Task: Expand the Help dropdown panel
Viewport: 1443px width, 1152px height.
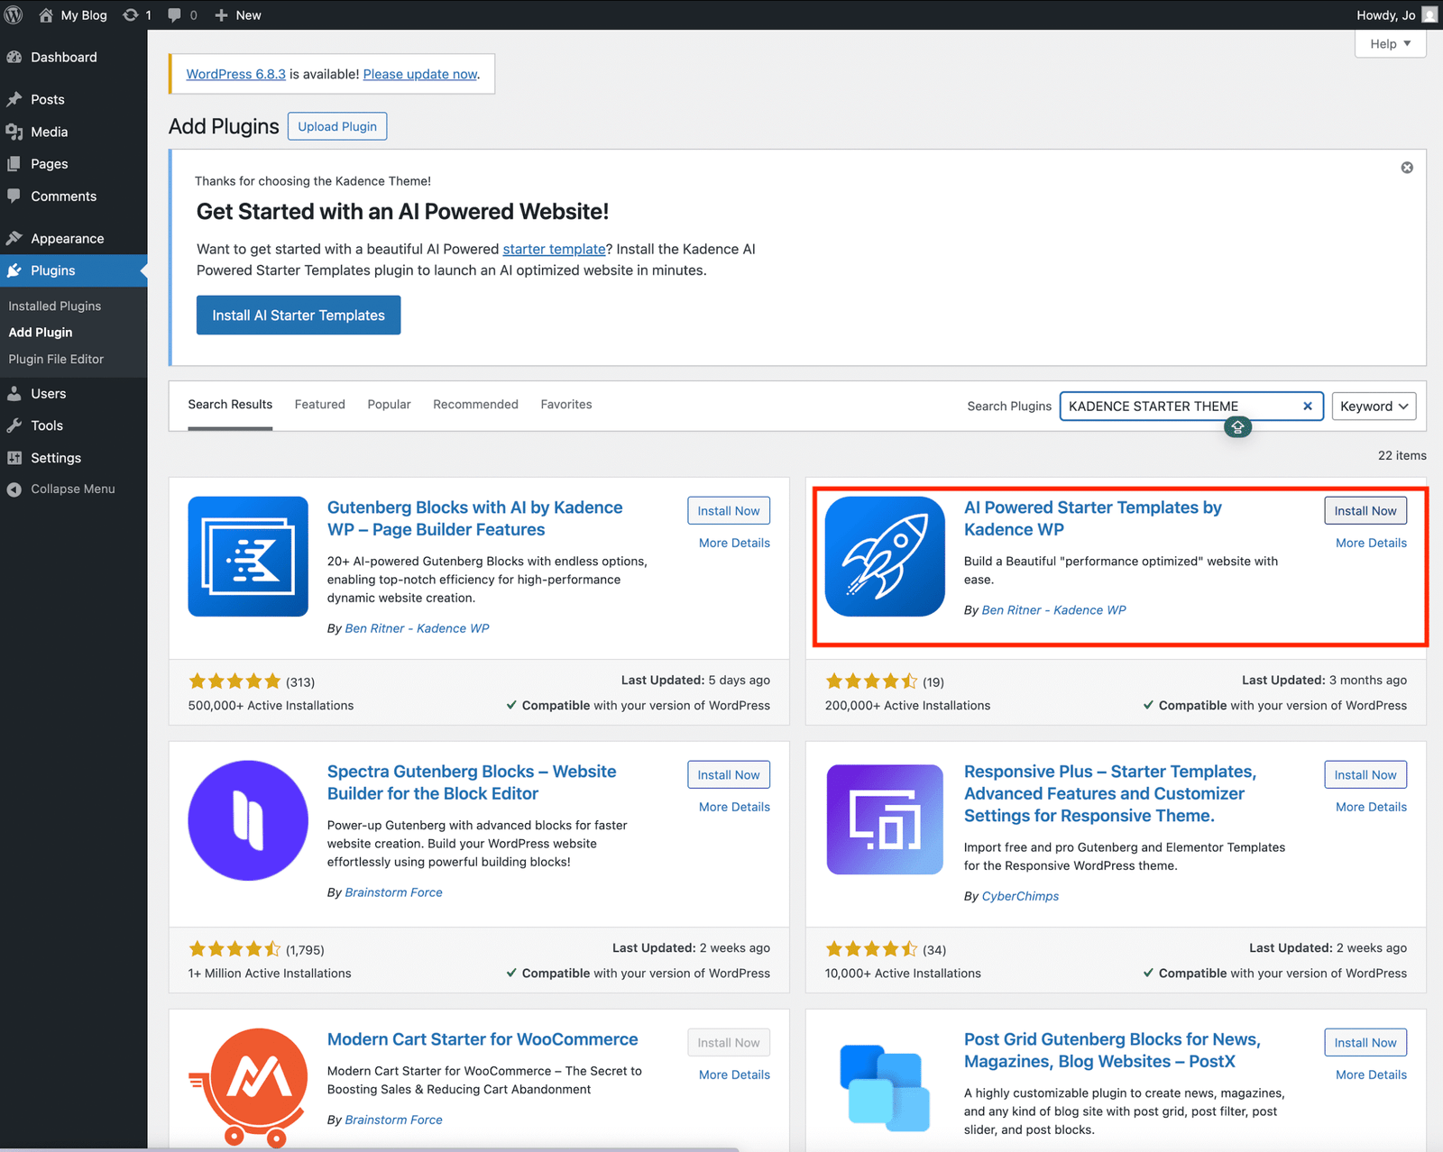Action: coord(1390,43)
